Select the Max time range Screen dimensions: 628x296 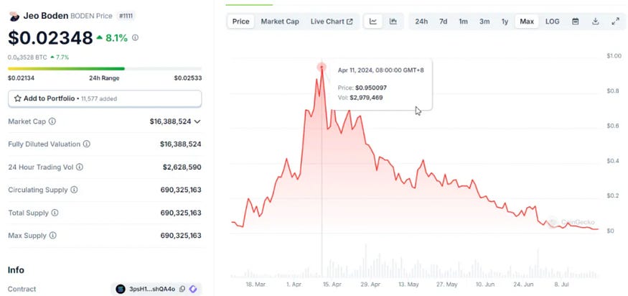click(527, 22)
